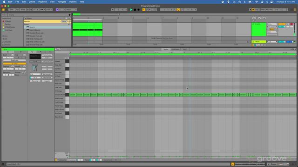Arm the Drums track for recording

coord(292,24)
